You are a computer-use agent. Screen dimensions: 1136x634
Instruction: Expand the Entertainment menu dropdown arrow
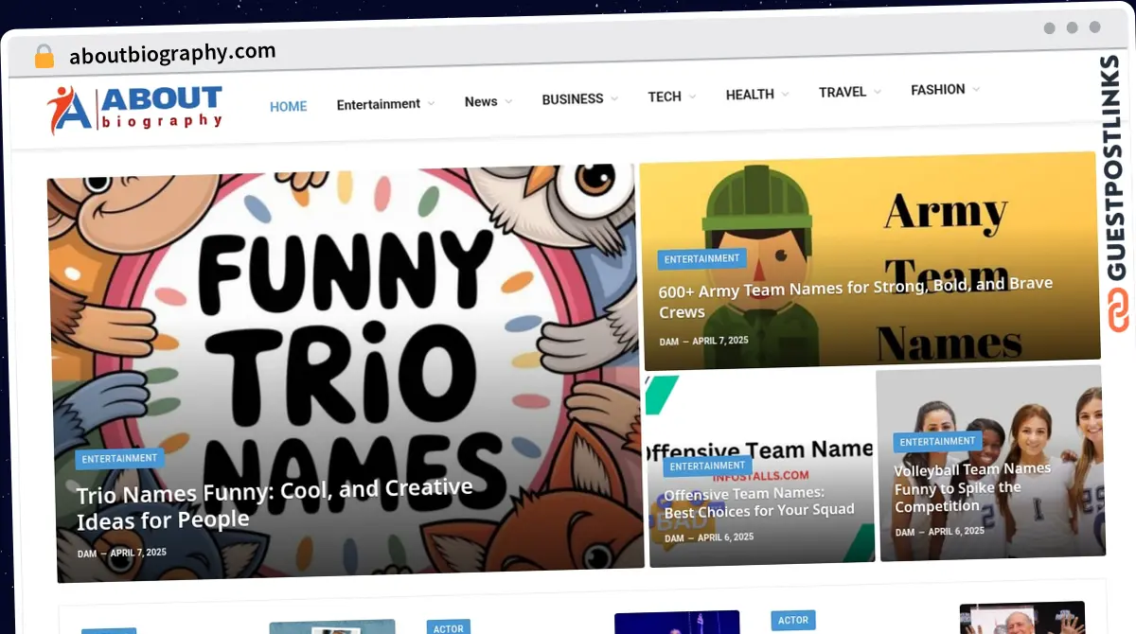(432, 103)
